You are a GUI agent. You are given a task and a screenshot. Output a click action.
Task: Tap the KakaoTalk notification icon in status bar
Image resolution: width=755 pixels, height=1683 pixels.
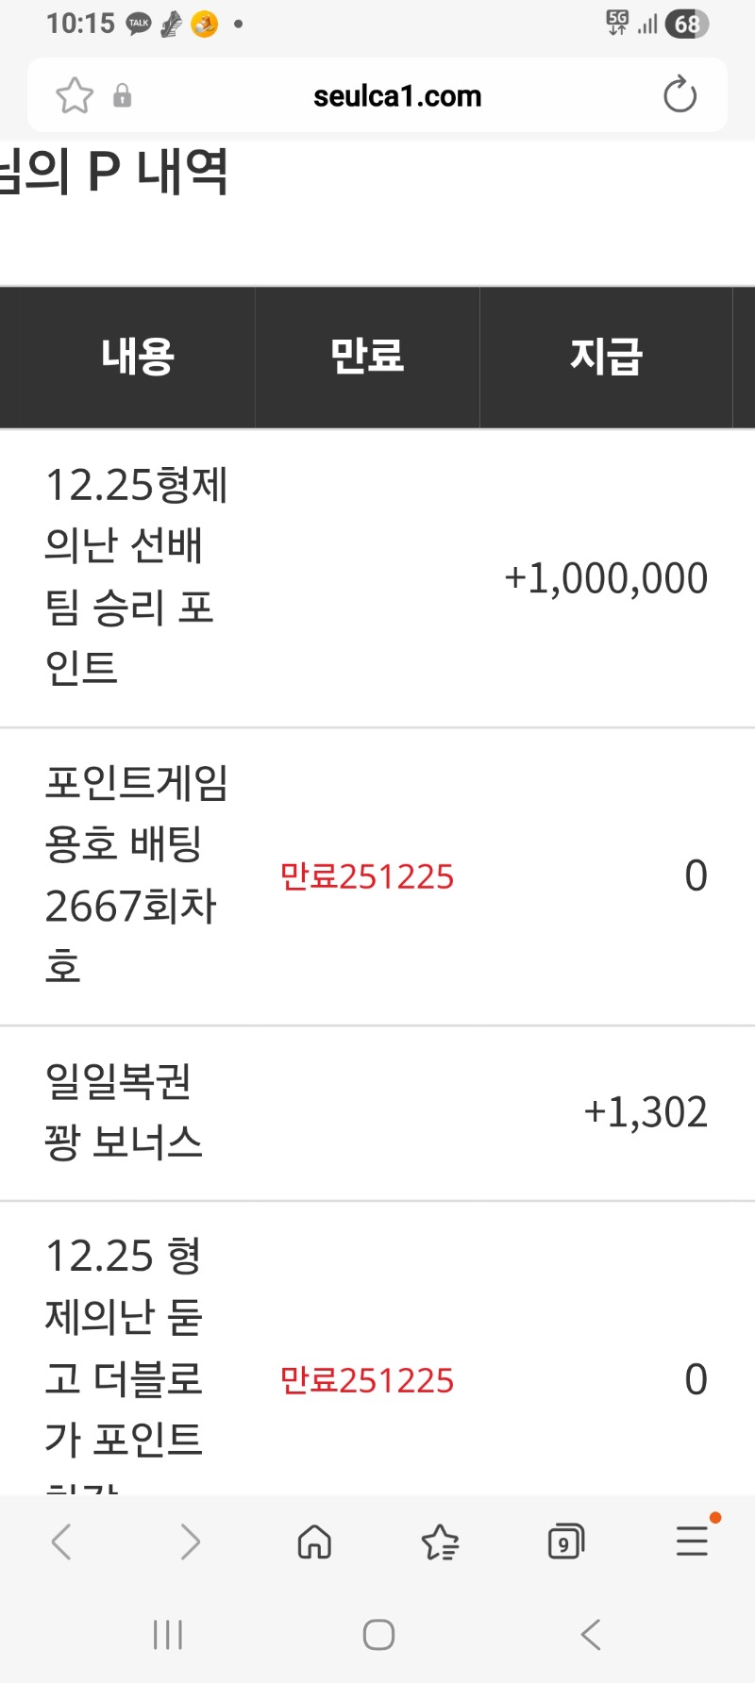pos(139,24)
